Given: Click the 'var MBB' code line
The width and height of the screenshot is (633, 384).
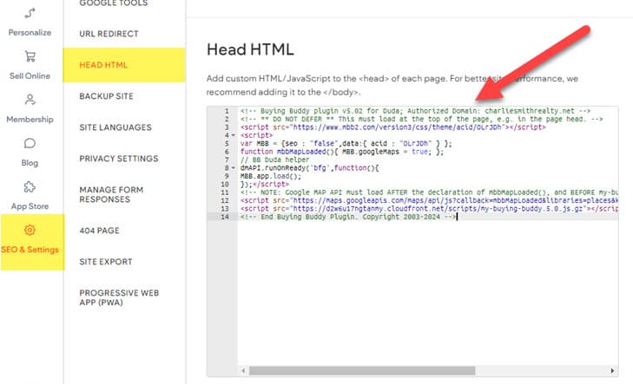Looking at the screenshot, I should pyautogui.click(x=346, y=143).
